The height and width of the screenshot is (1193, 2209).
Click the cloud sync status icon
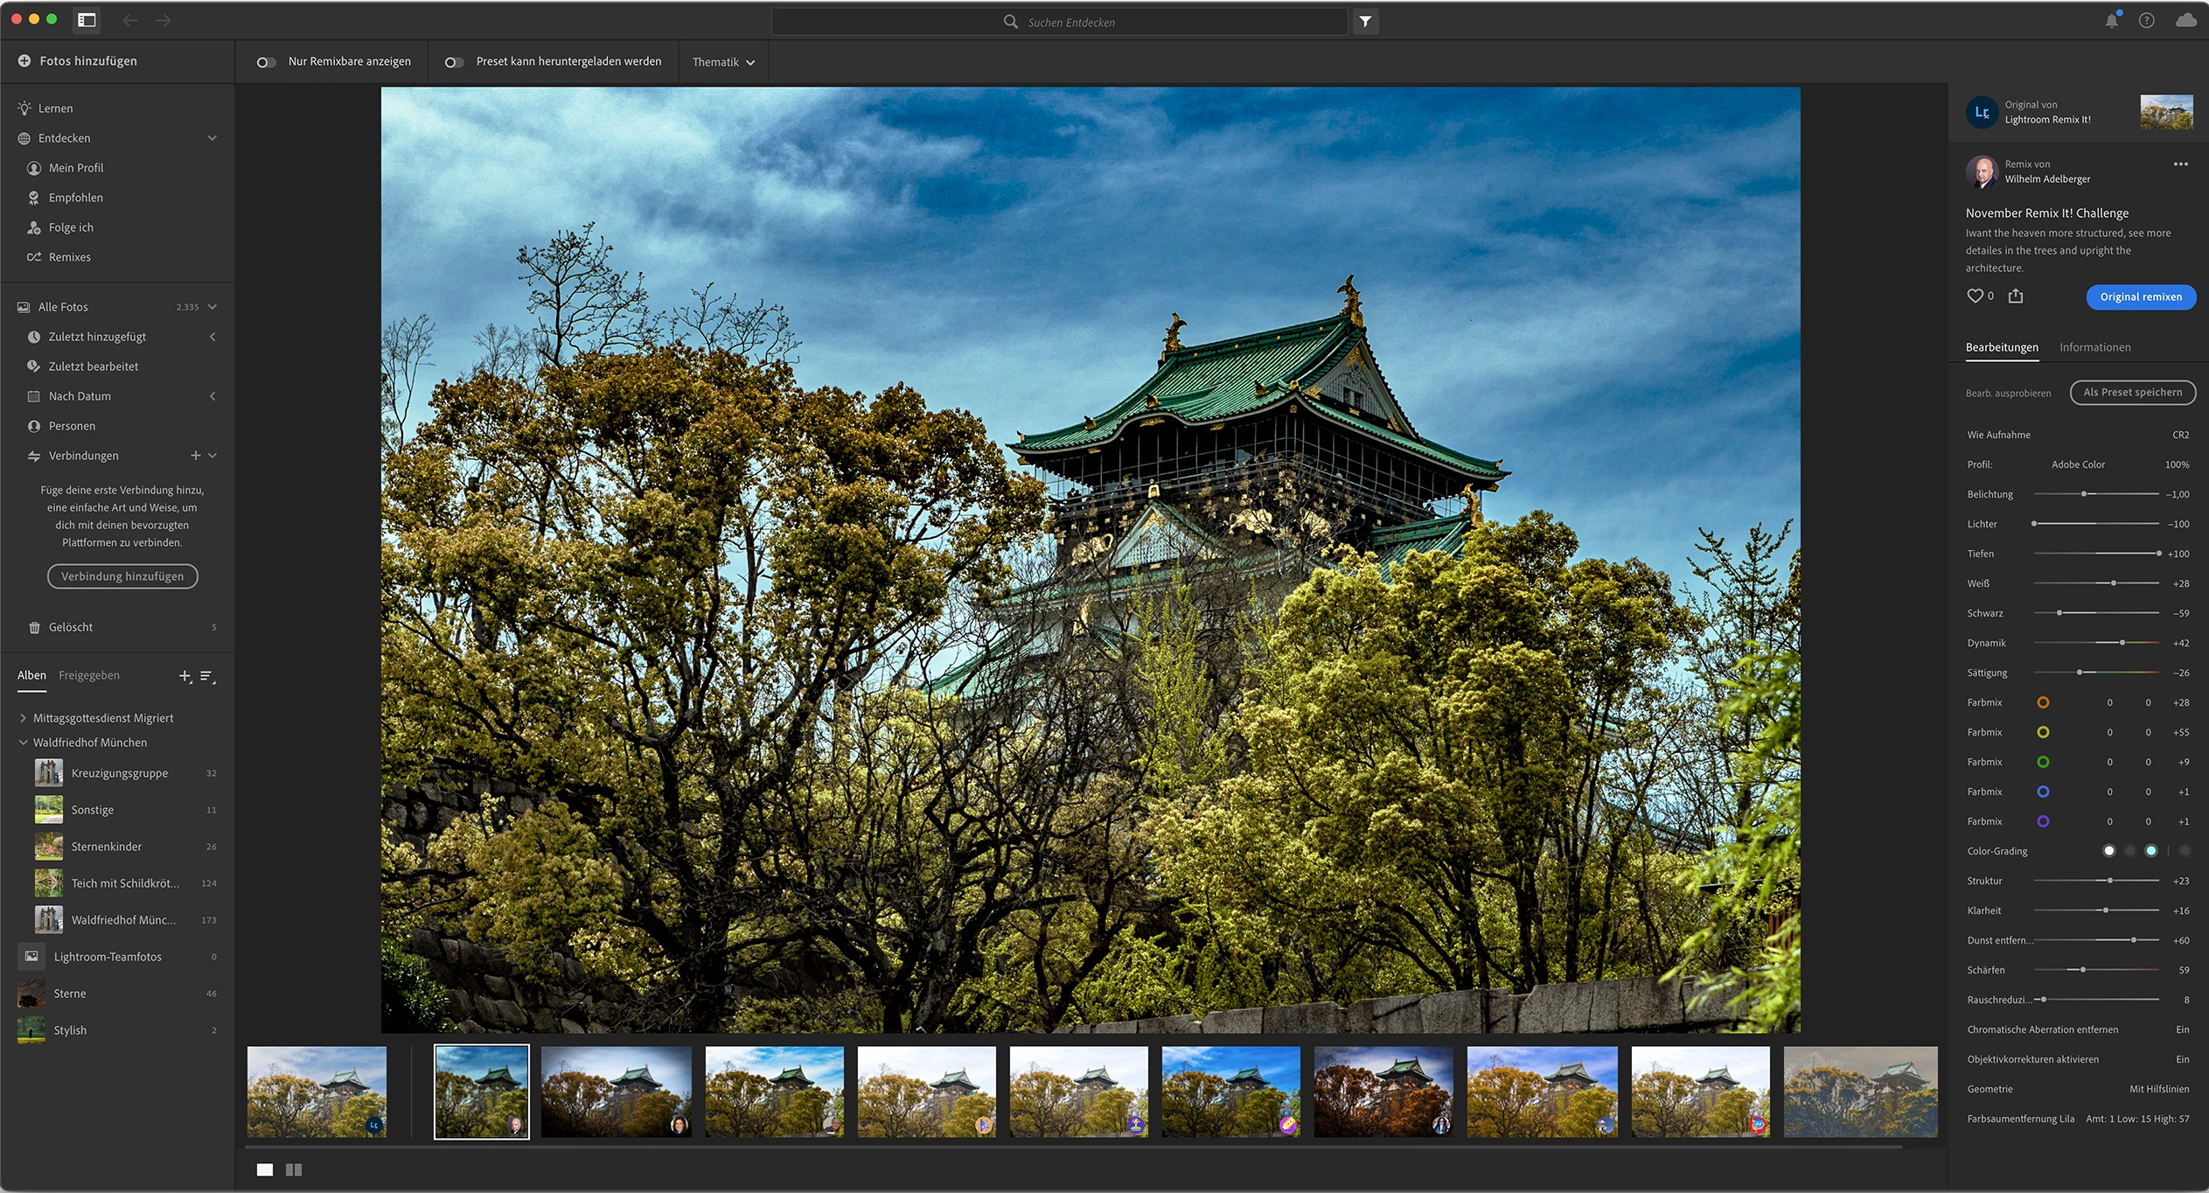(2185, 20)
